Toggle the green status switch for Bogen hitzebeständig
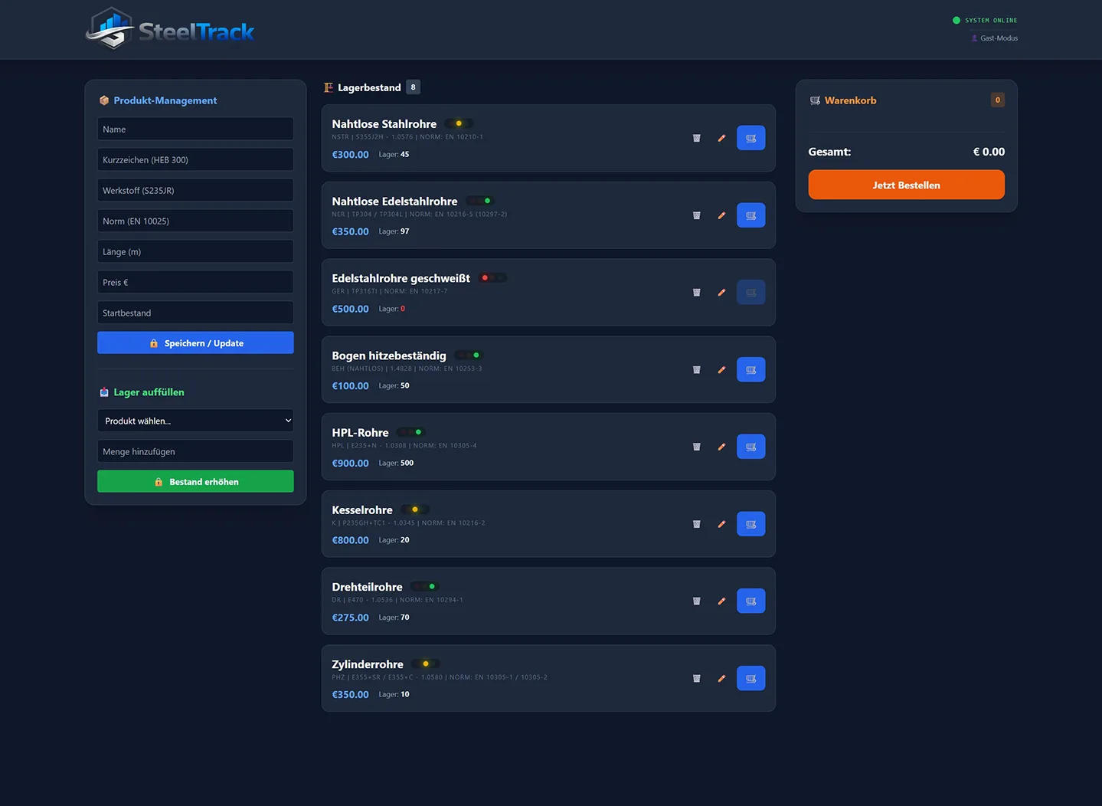The height and width of the screenshot is (806, 1102). click(468, 355)
